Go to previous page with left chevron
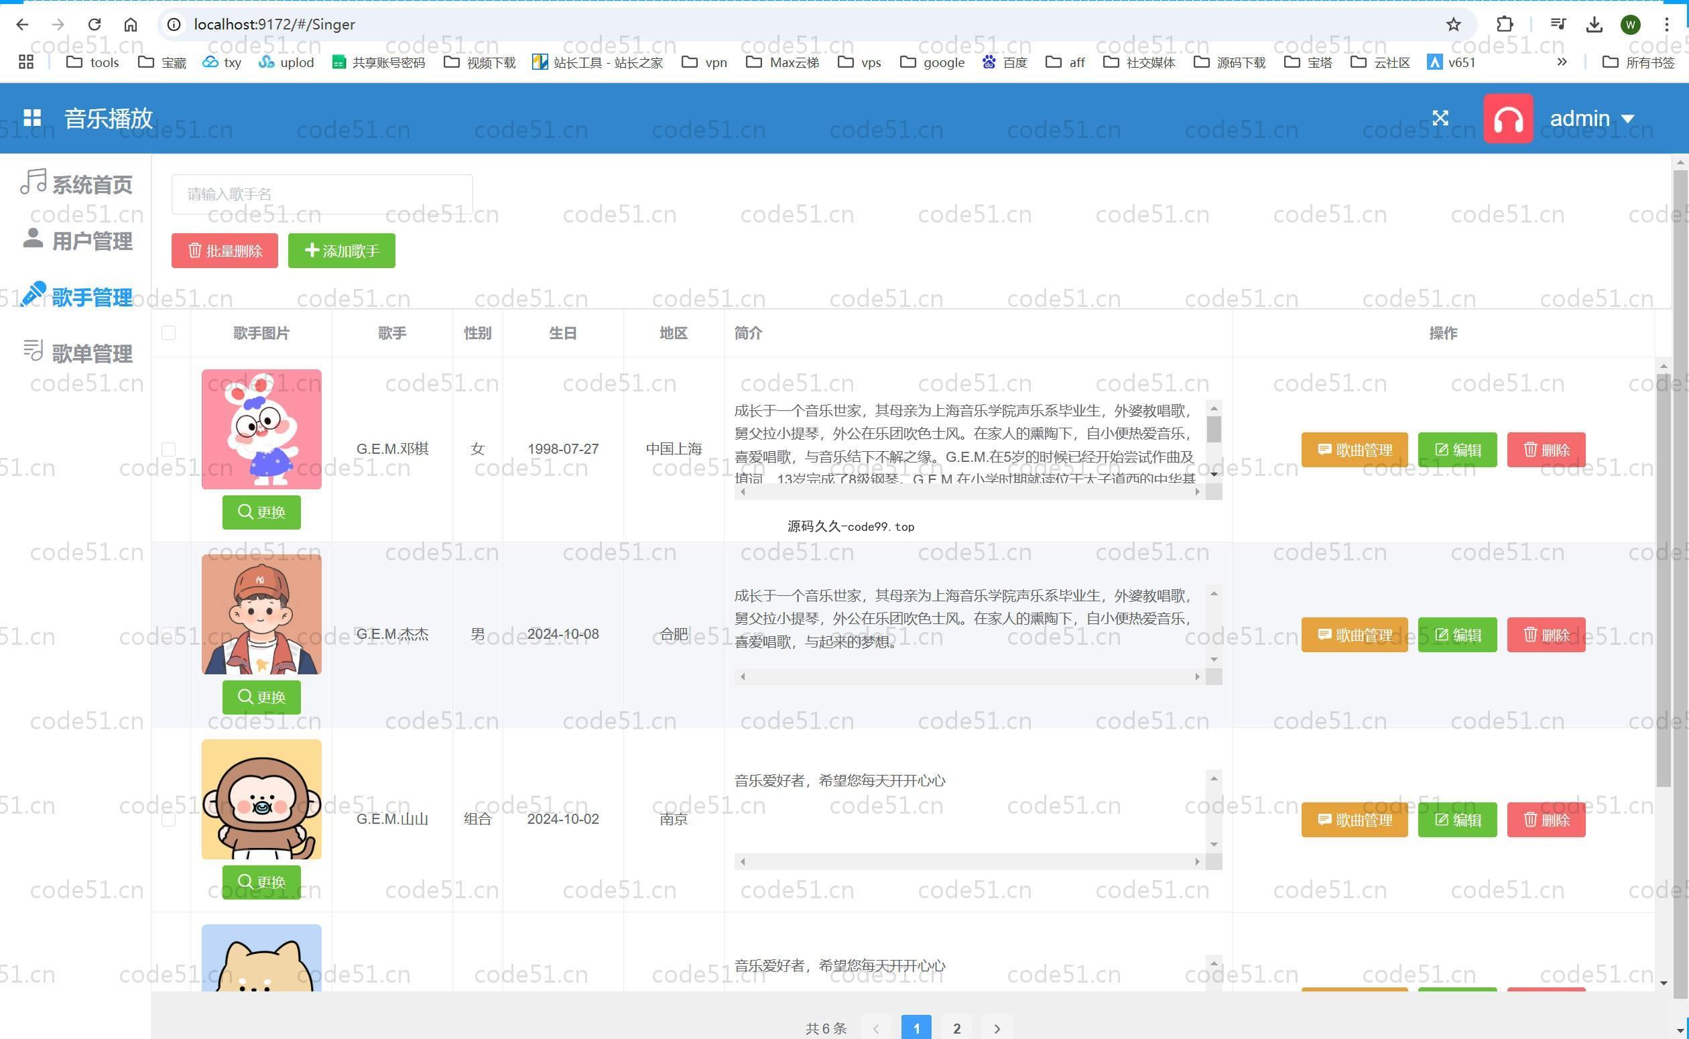Image resolution: width=1689 pixels, height=1039 pixels. point(876,1028)
